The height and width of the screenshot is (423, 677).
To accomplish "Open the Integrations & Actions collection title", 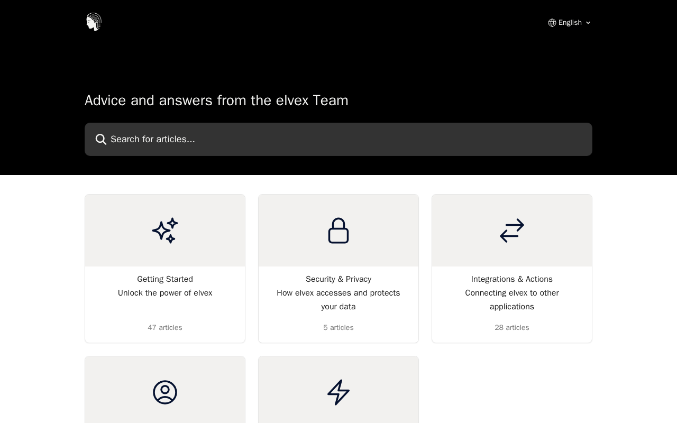I will pyautogui.click(x=512, y=279).
